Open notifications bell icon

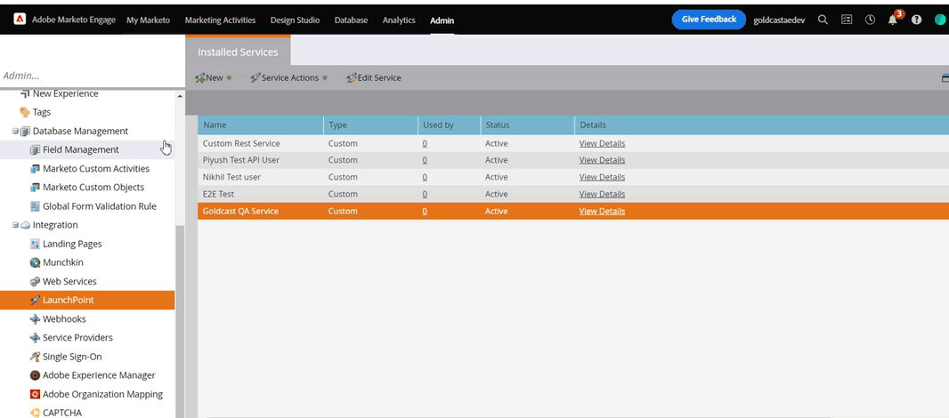coord(893,20)
